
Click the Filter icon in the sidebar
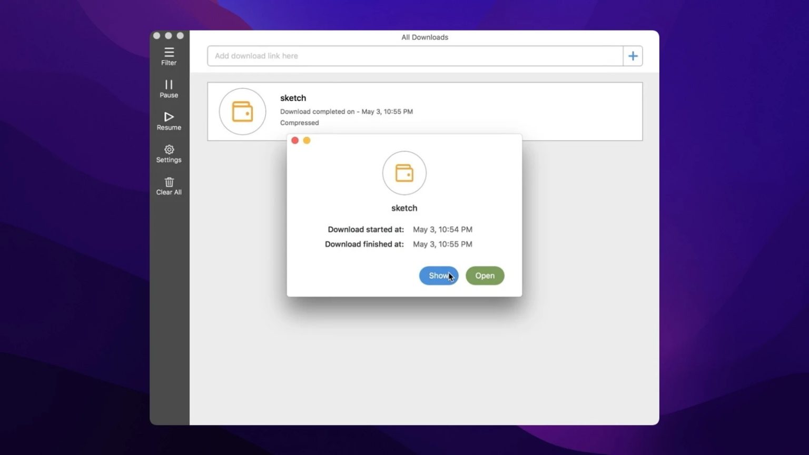tap(169, 52)
